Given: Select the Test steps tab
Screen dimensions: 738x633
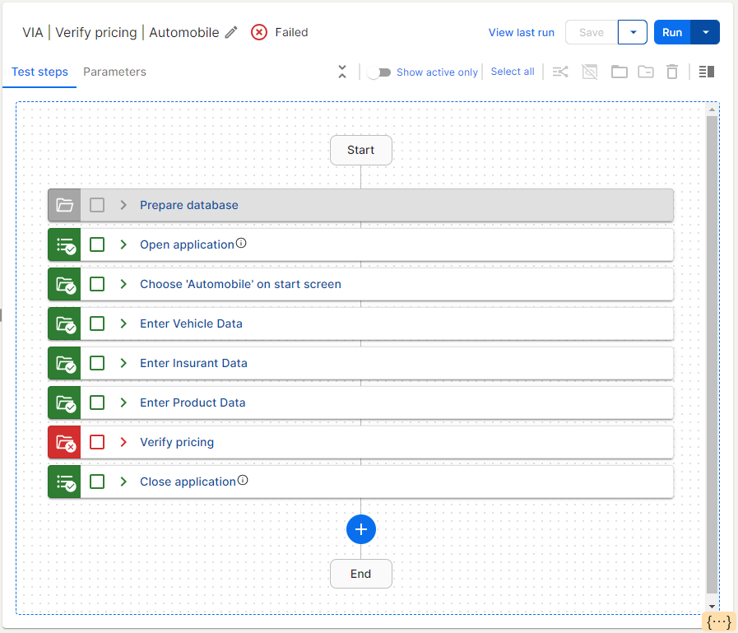Looking at the screenshot, I should [39, 72].
